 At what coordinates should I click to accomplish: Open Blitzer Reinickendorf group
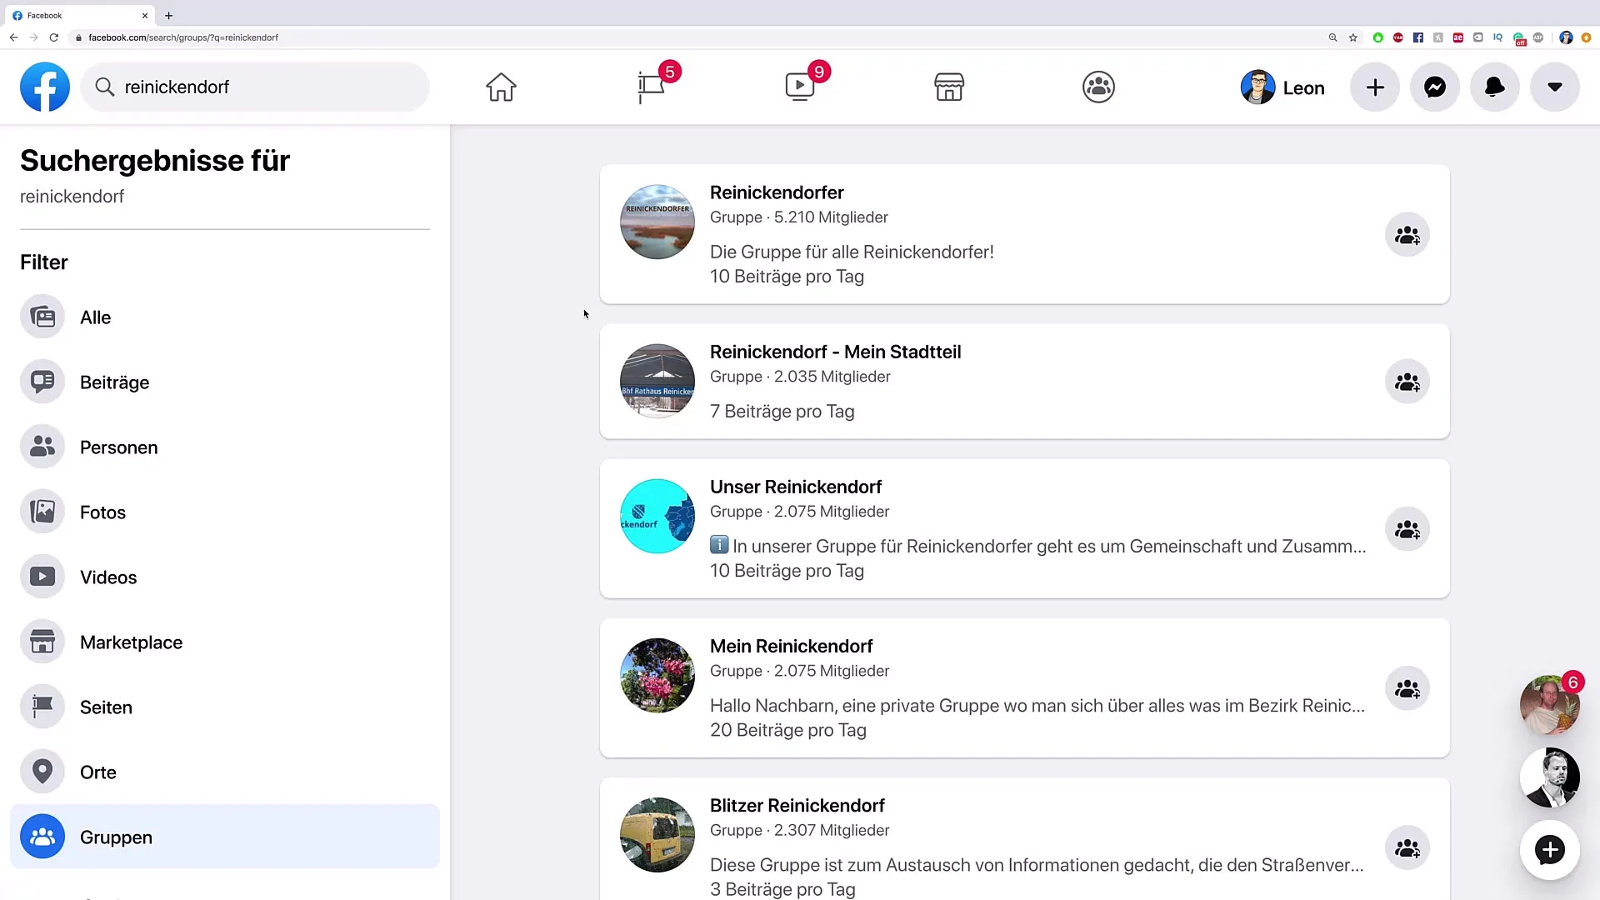pyautogui.click(x=797, y=804)
